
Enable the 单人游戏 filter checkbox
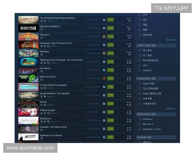point(139,50)
